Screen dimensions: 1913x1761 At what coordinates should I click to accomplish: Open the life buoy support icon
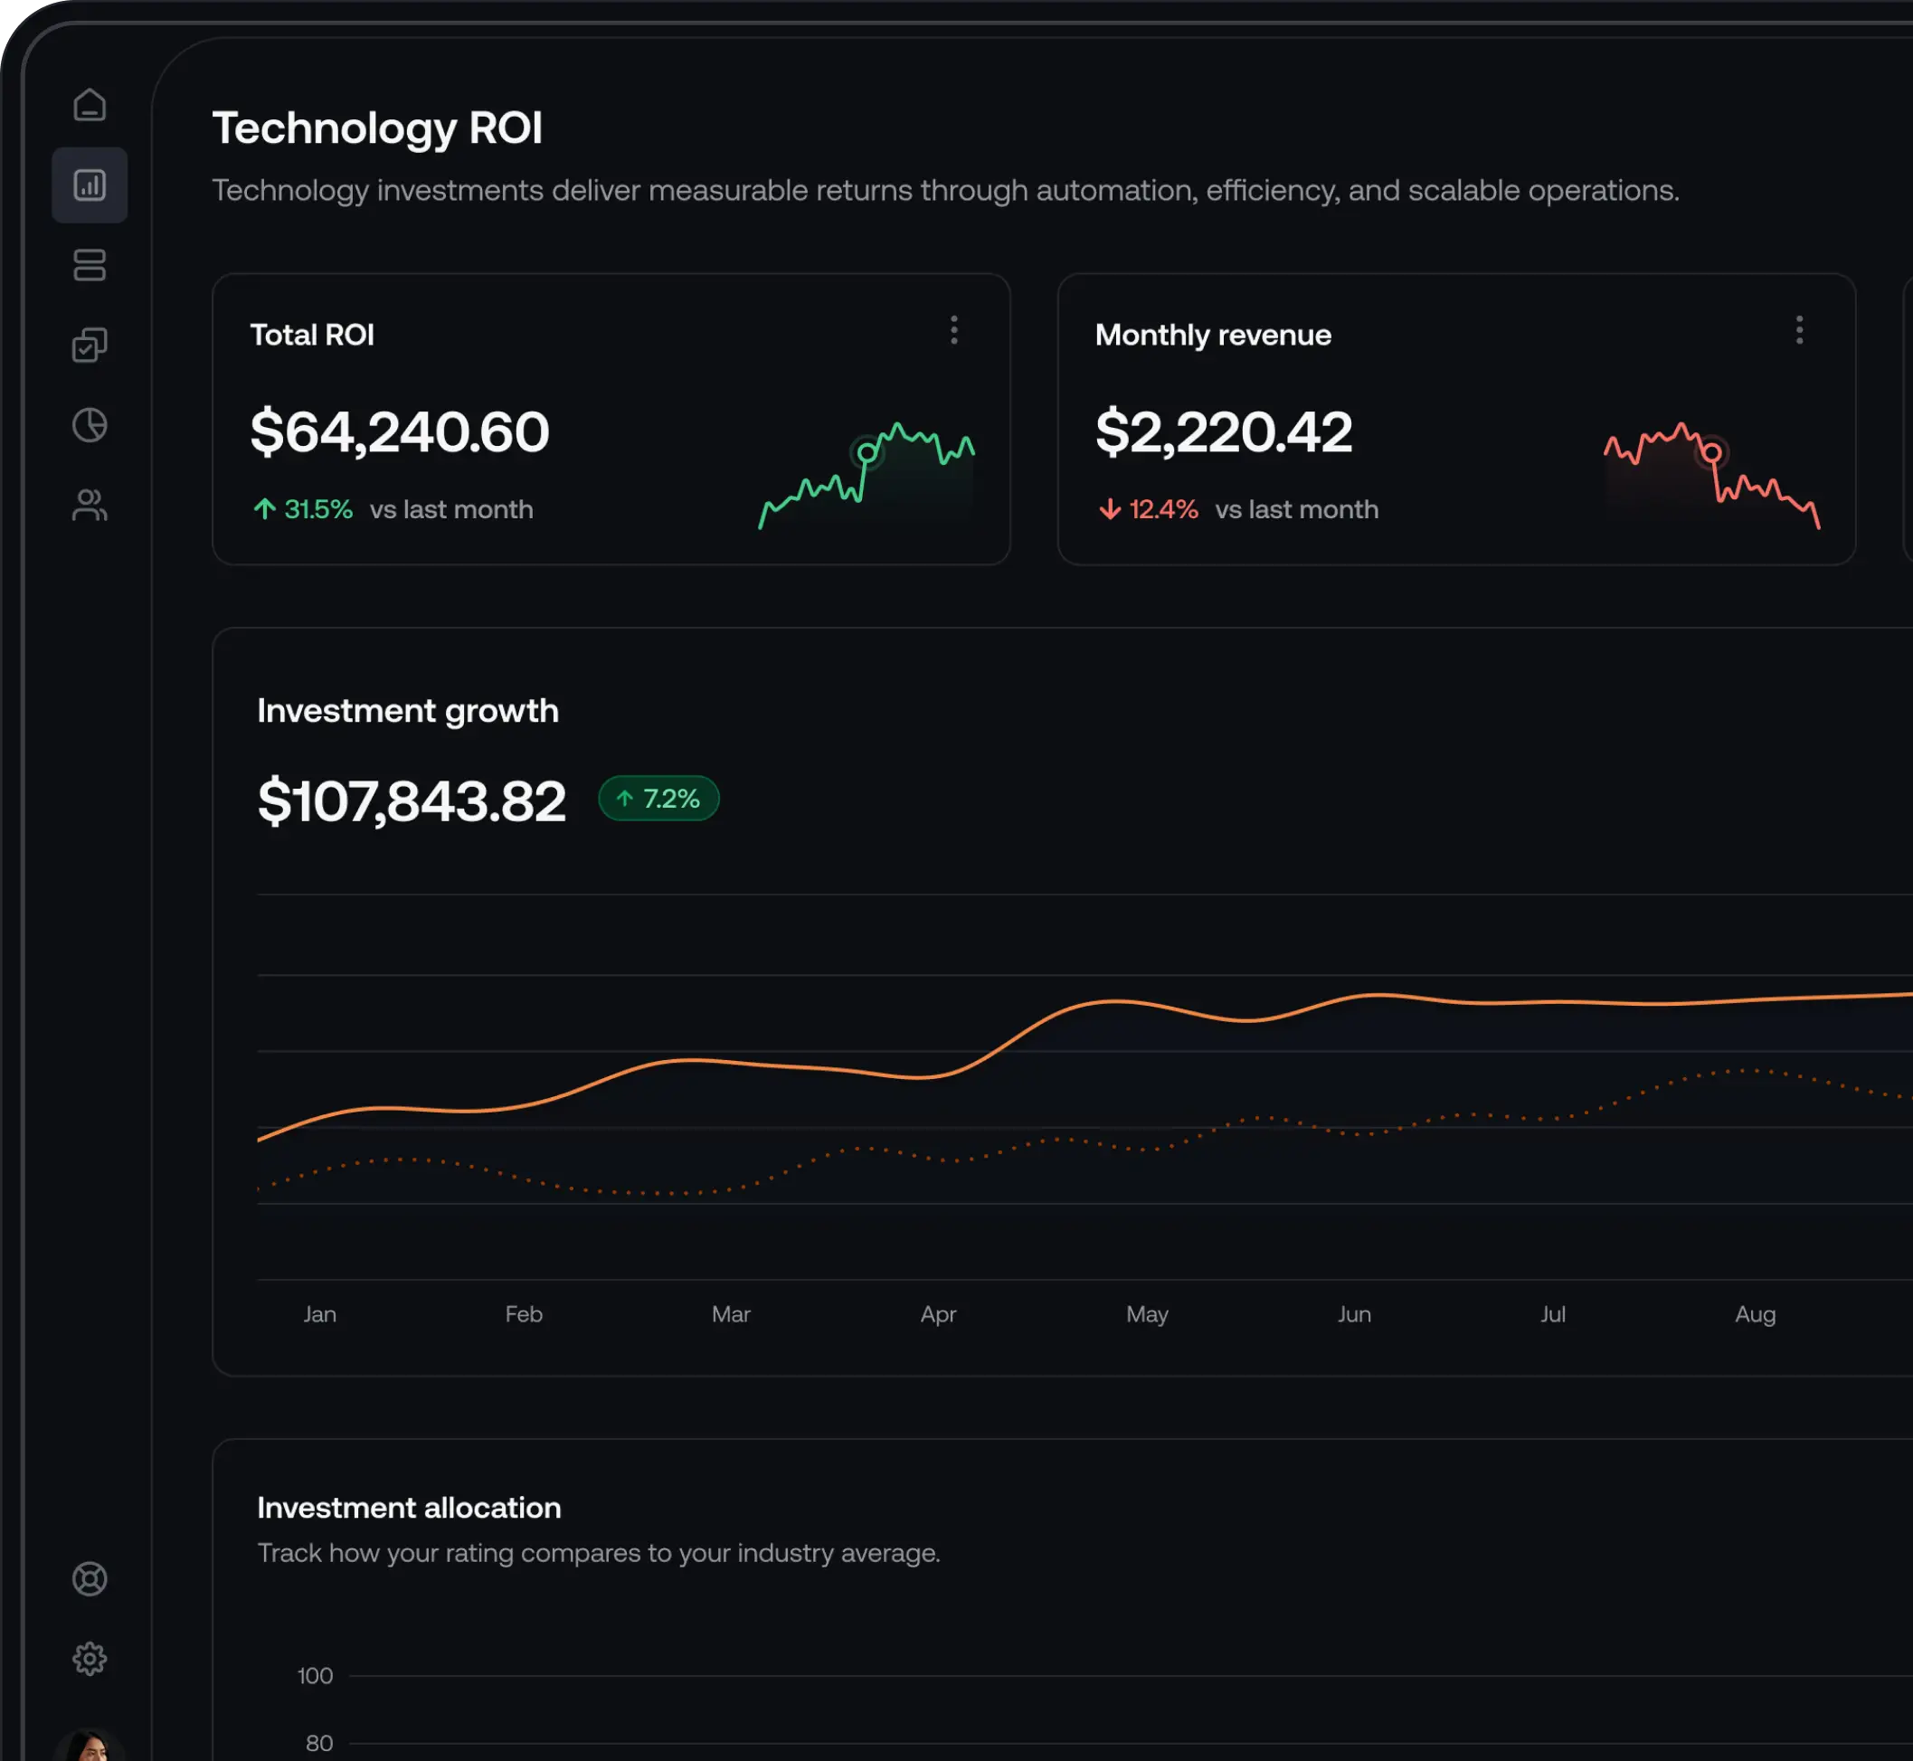click(90, 1579)
